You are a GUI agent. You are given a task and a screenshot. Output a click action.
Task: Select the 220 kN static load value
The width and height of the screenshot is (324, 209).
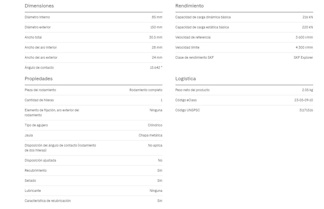click(307, 27)
